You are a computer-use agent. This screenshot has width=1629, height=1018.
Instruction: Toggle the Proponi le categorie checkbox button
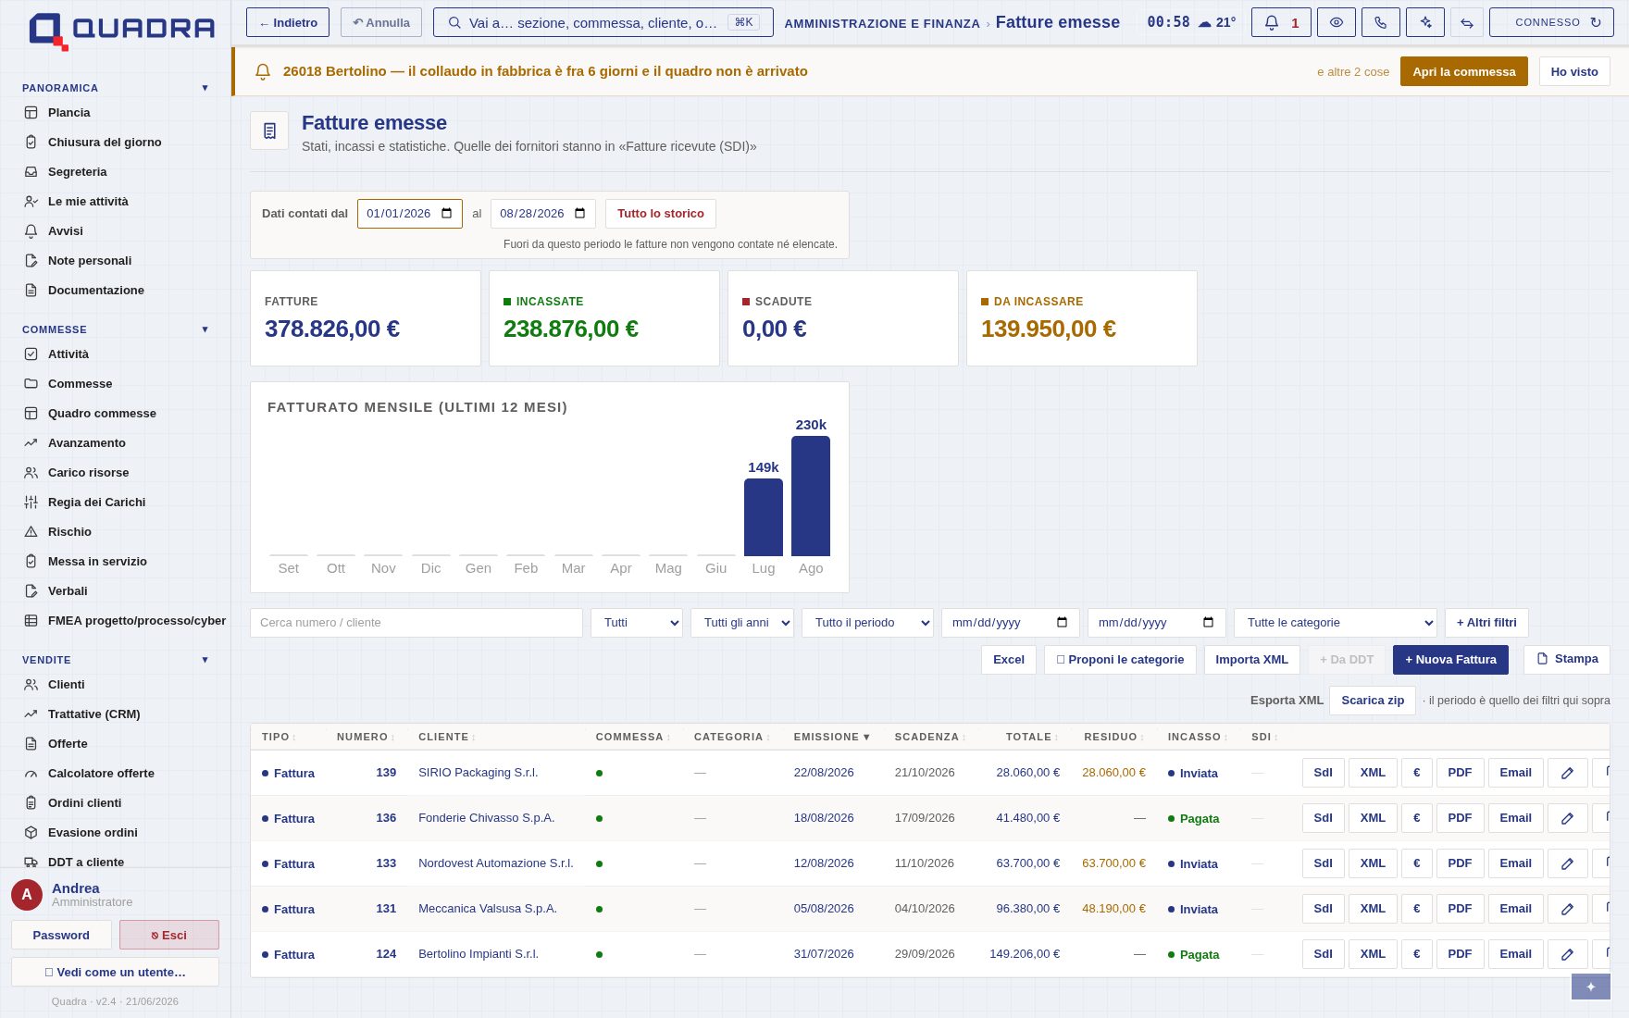pos(1120,660)
